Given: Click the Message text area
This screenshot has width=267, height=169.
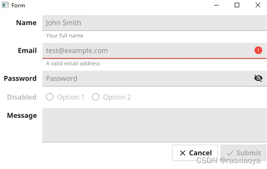Looking at the screenshot, I should pyautogui.click(x=154, y=125).
